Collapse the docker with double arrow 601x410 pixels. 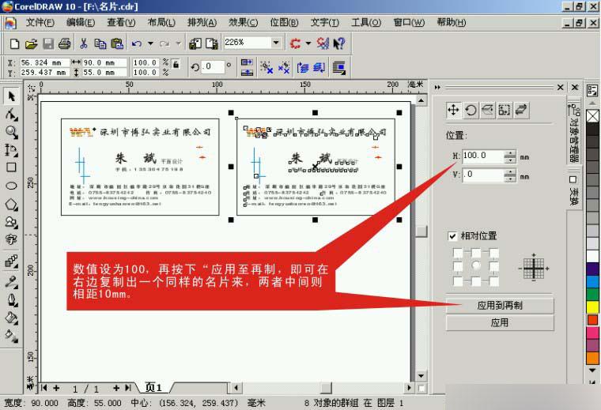[x=437, y=88]
